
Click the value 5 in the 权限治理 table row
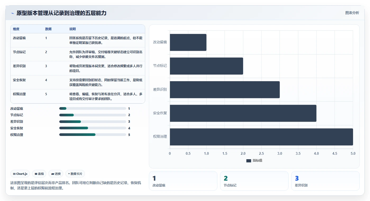point(46,94)
